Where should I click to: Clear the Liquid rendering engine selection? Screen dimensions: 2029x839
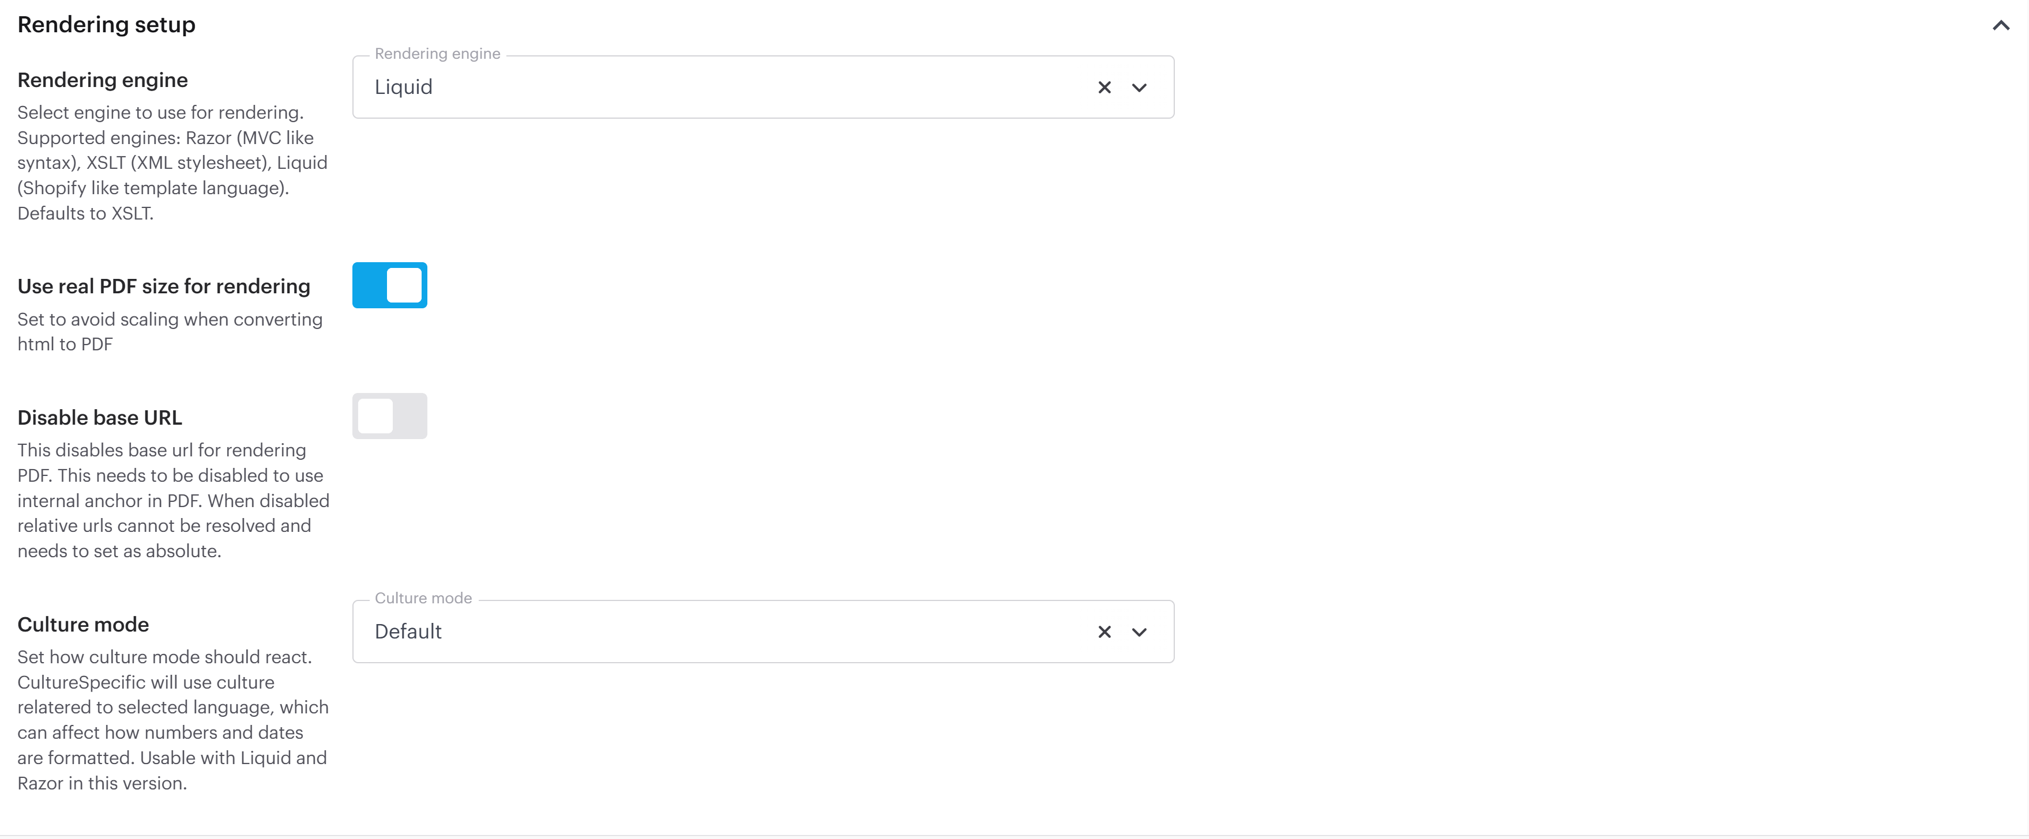[1104, 88]
